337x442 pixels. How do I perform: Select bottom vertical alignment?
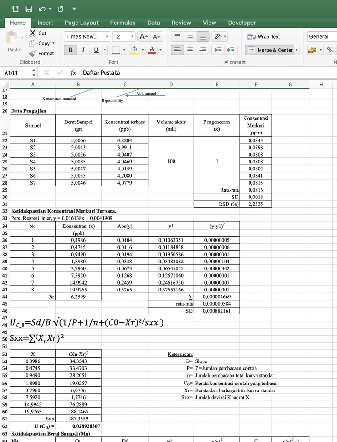(203, 37)
